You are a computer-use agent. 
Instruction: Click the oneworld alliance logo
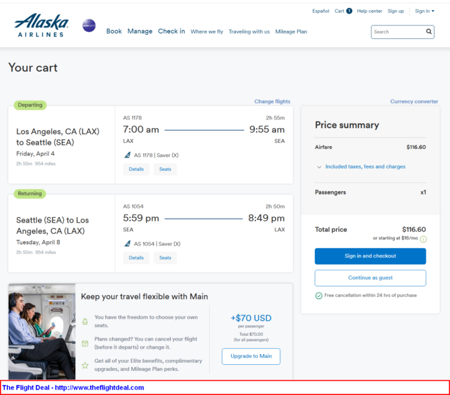click(89, 25)
